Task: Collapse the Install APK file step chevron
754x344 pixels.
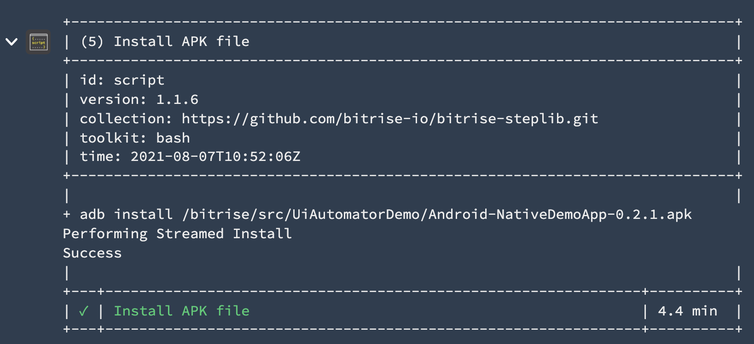Action: point(12,42)
